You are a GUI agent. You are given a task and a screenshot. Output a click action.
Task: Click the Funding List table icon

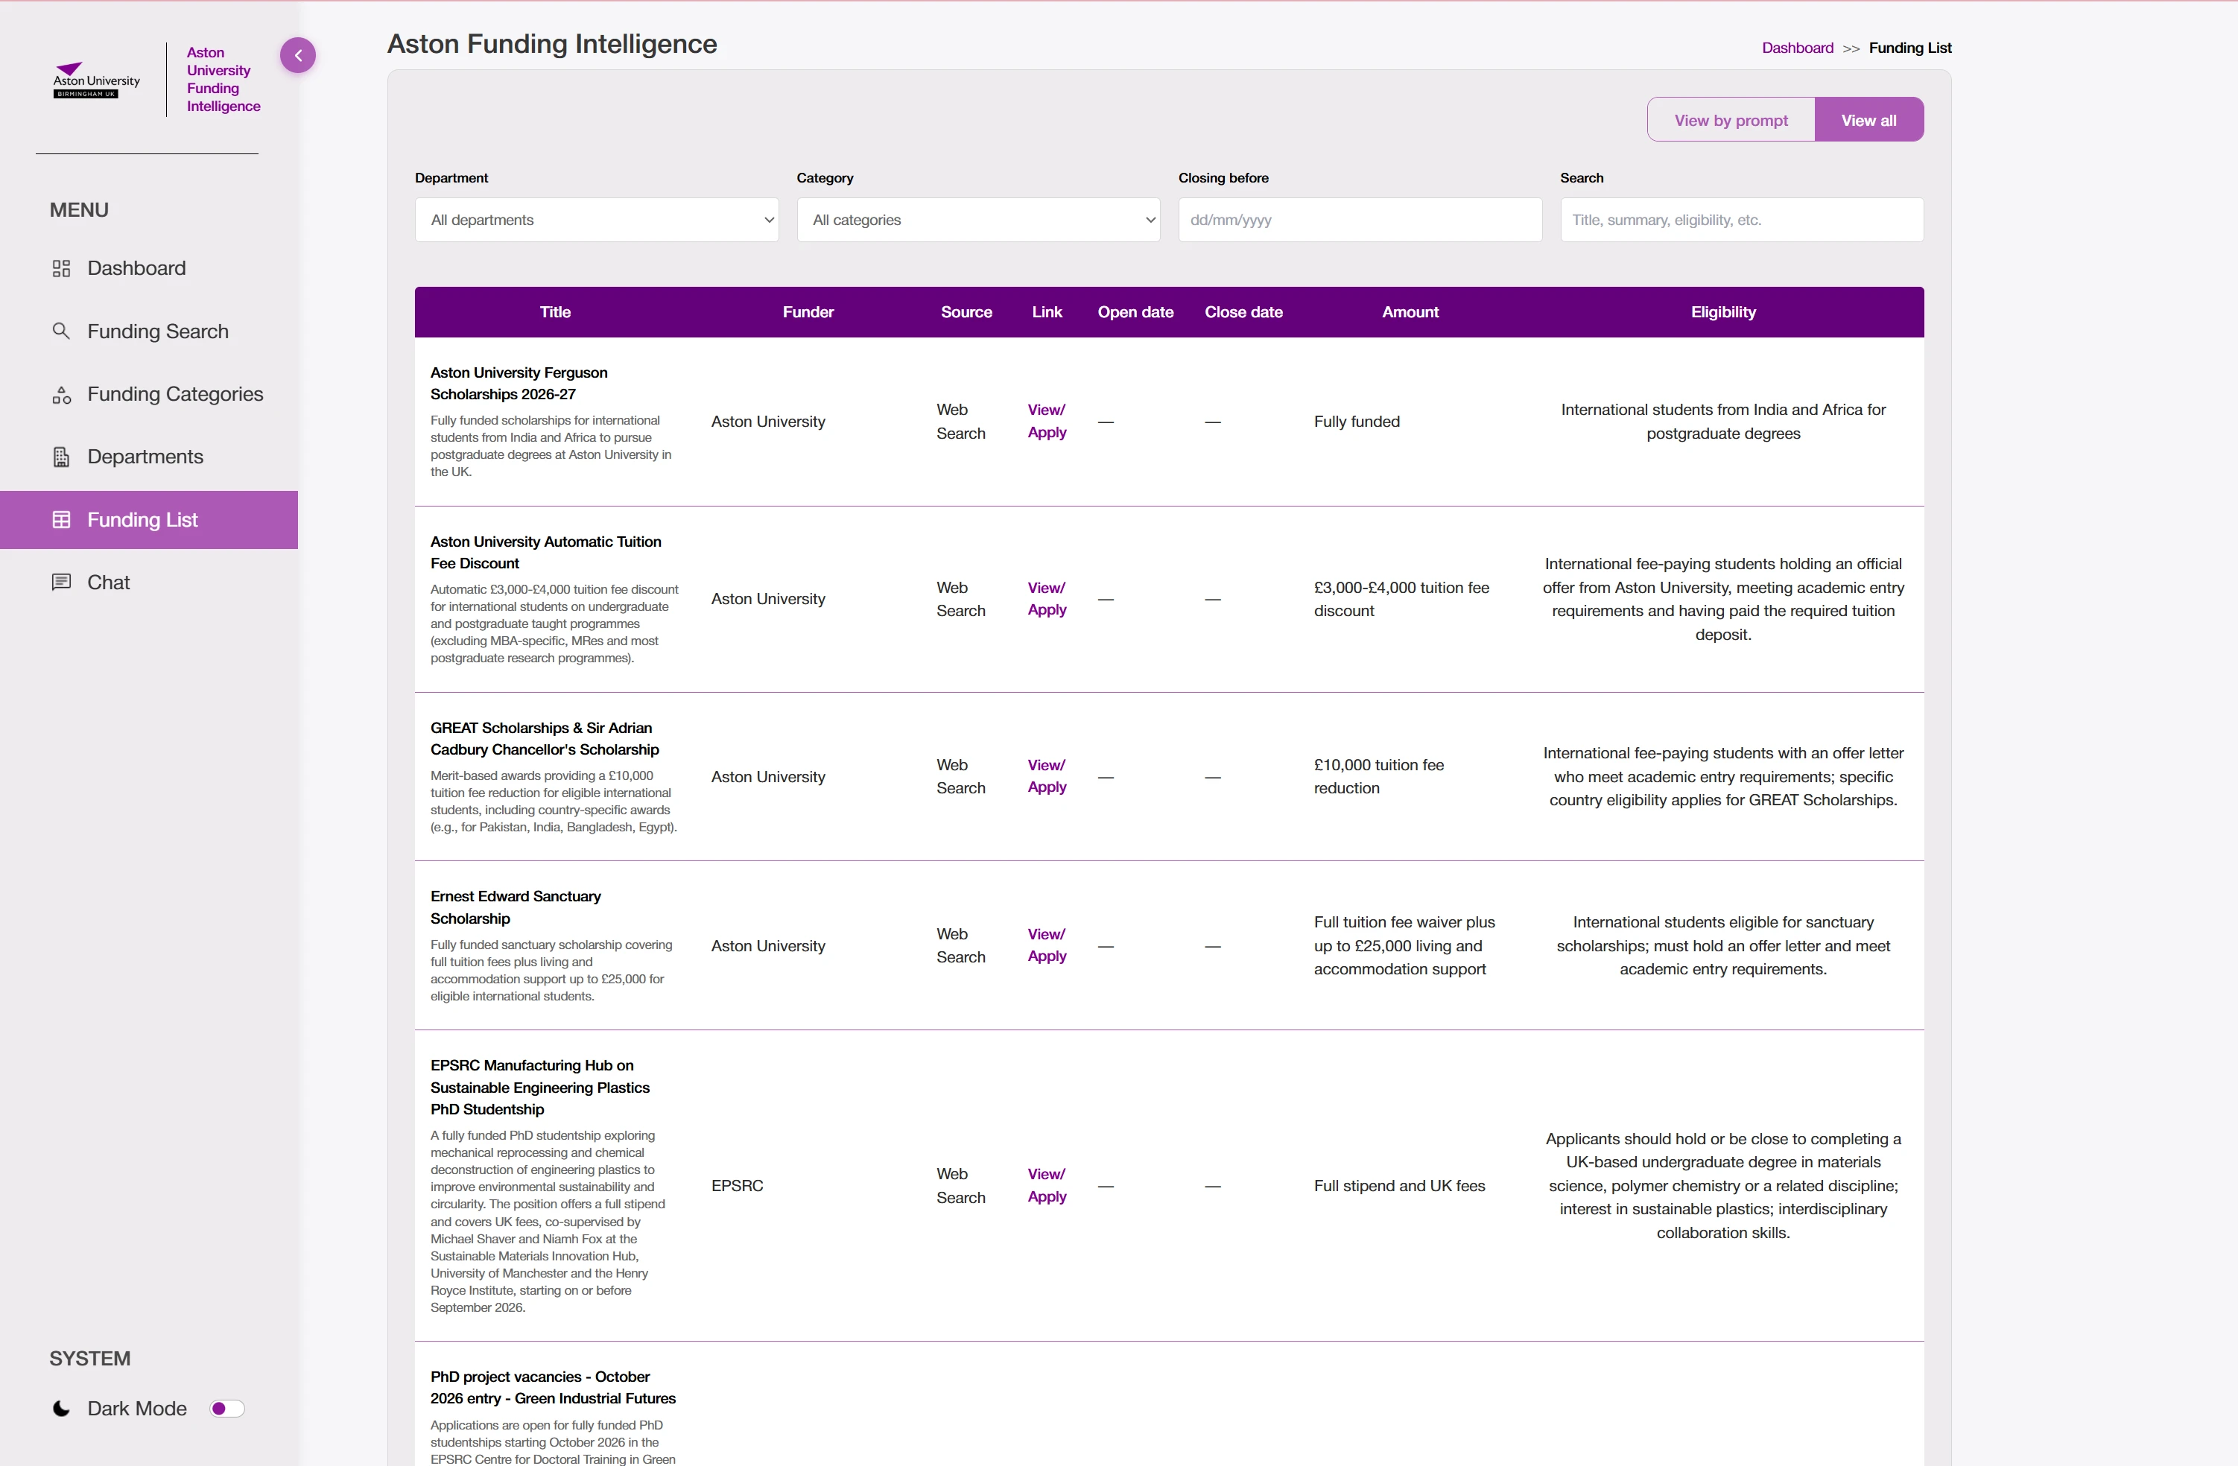tap(61, 520)
